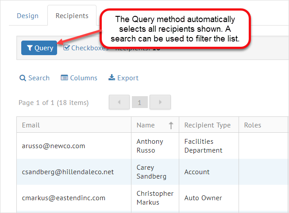Click the sort arrow in Name header

coord(171,125)
